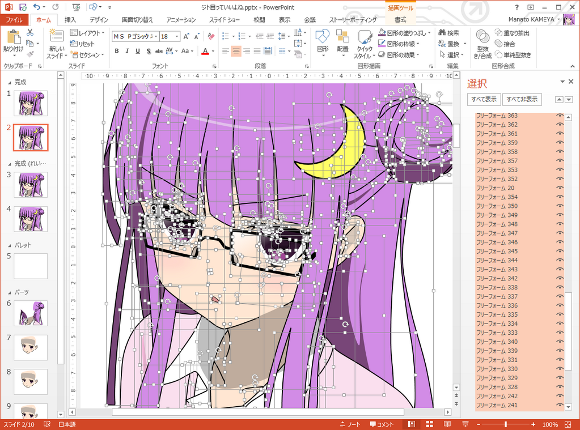Hide フリーフォーム 350 with its eye icon
580x430 pixels.
(560, 206)
